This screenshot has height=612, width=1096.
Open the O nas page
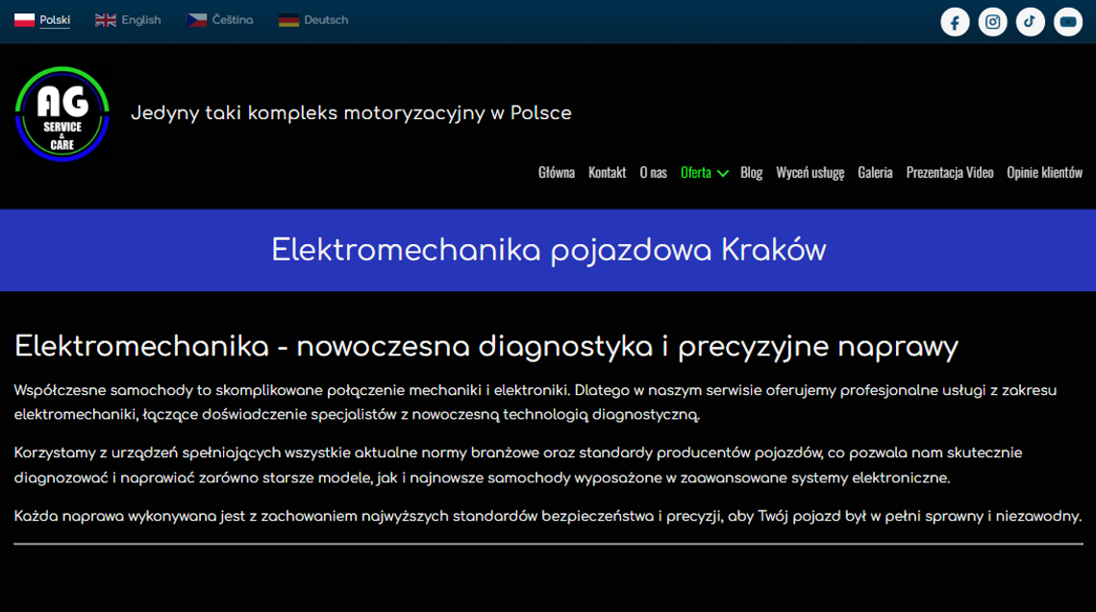click(654, 172)
